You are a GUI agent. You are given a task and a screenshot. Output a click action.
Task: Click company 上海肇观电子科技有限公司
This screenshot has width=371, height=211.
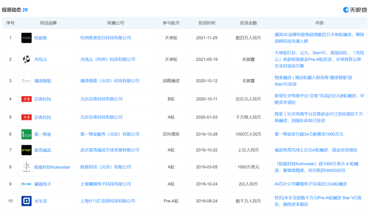(105, 184)
